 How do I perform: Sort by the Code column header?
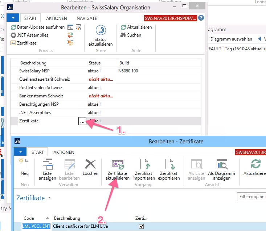29,218
